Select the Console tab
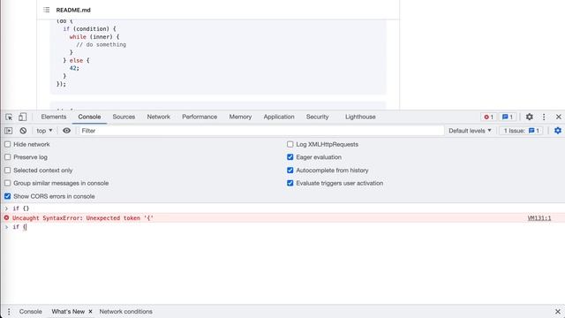The image size is (565, 318). coord(89,117)
